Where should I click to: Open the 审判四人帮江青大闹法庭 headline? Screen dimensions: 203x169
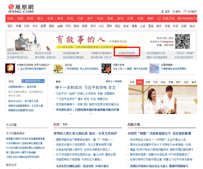point(85,133)
